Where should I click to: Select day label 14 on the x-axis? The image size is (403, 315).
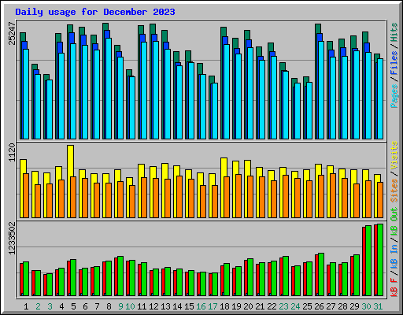tap(177, 306)
